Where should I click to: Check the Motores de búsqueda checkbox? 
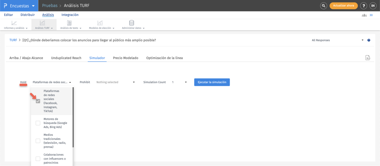point(38,123)
